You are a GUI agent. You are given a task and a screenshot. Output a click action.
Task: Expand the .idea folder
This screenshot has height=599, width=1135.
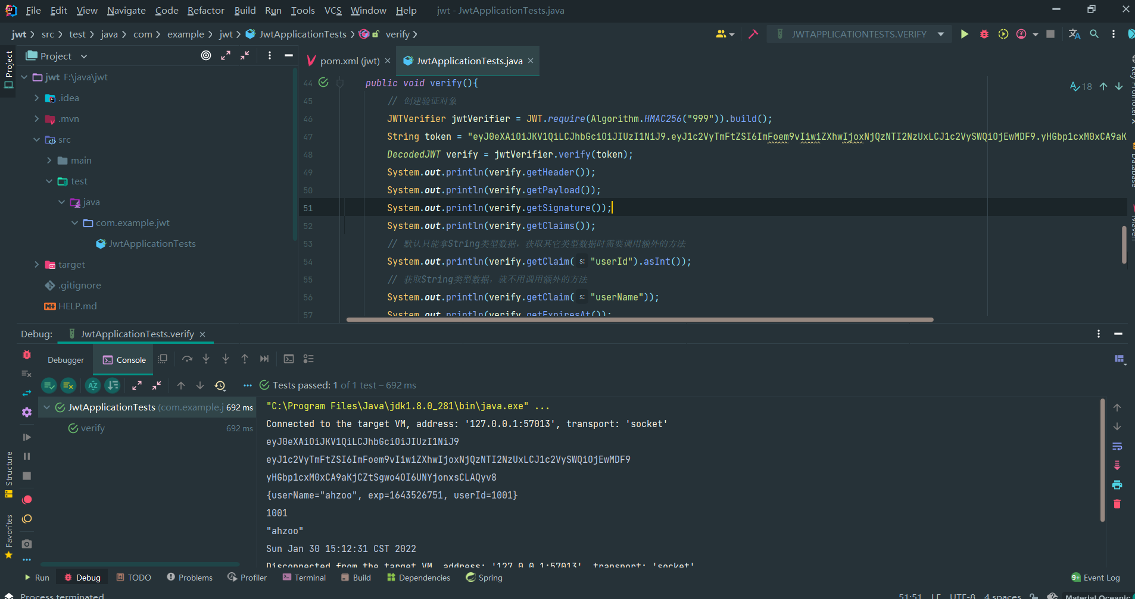(x=37, y=98)
